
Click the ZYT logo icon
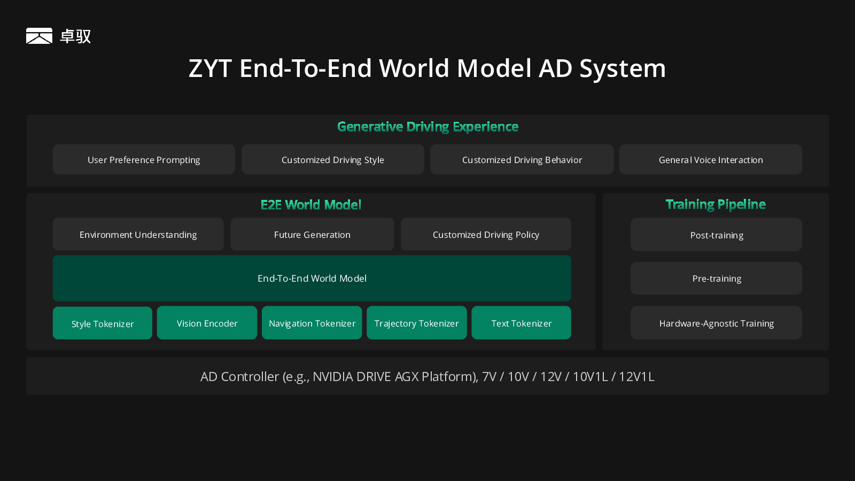[40, 36]
